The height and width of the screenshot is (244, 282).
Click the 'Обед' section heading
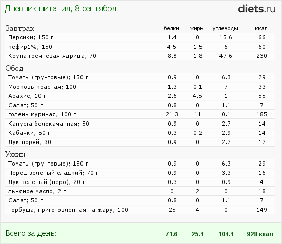click(x=14, y=68)
